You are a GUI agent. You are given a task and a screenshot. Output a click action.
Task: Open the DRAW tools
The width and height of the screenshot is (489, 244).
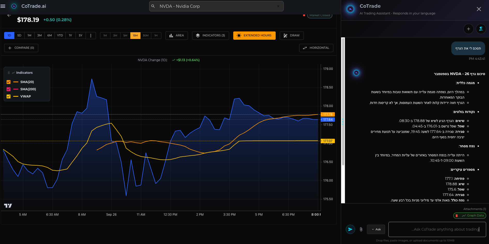click(x=292, y=36)
